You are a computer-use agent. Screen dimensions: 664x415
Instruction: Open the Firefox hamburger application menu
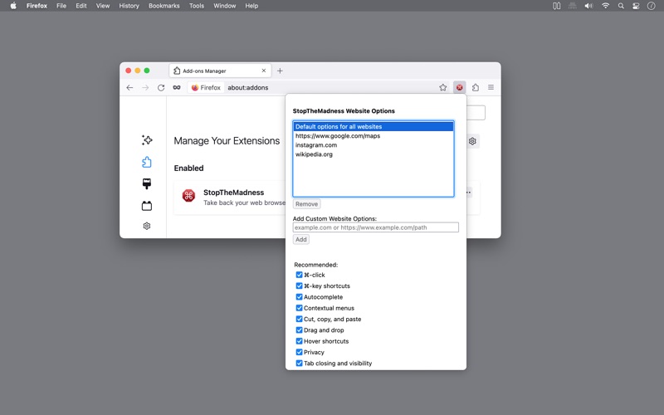pyautogui.click(x=491, y=87)
